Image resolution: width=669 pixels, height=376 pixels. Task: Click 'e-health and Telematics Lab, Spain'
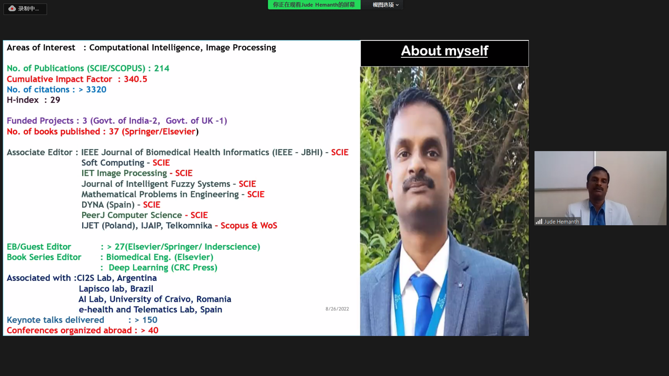[150, 310]
